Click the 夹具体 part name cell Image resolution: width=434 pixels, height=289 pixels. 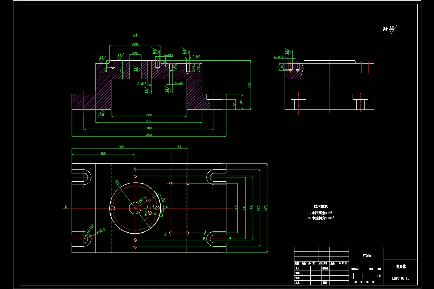[x=400, y=266]
